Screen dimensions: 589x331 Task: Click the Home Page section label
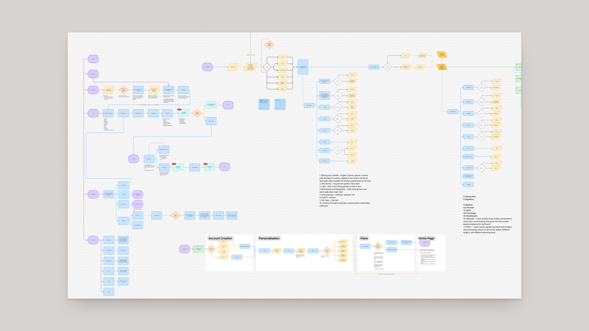[x=426, y=238]
